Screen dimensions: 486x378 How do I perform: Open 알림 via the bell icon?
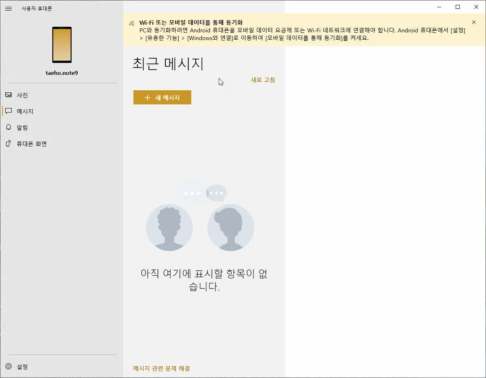(8, 127)
